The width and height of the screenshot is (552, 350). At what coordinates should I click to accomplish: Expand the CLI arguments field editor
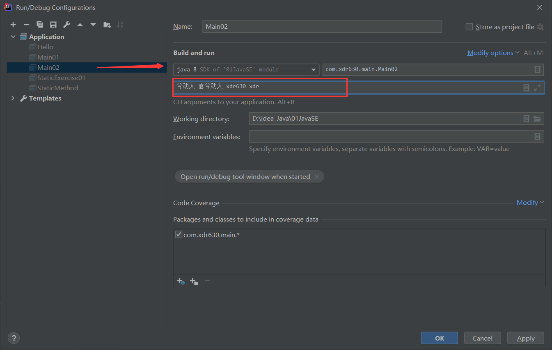[x=537, y=88]
